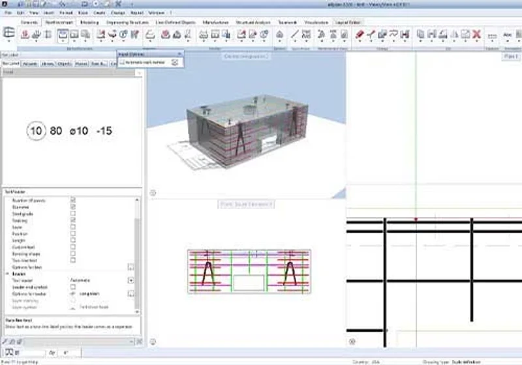
Task: Click the H-shaped dimension icon in Change group
Action: (x=405, y=34)
